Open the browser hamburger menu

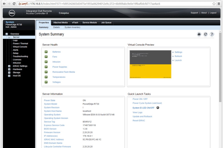click(219, 4)
